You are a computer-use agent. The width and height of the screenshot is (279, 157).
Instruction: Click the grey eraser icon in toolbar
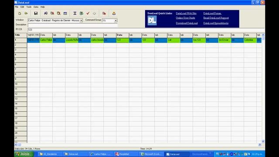pyautogui.click(x=94, y=14)
